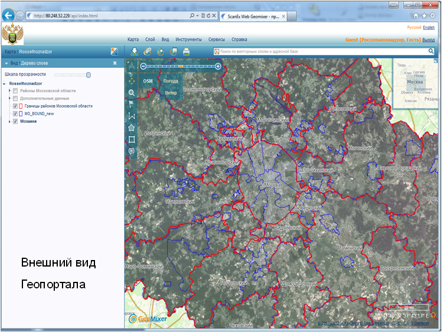442x332 pixels.
Task: Open the Карта menu
Action: click(x=133, y=40)
